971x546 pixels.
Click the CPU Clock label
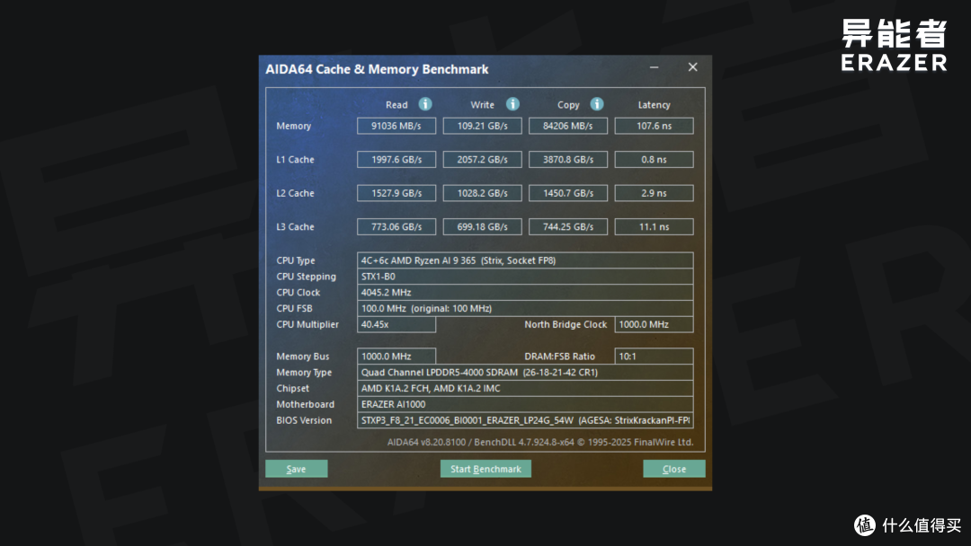[x=298, y=293]
